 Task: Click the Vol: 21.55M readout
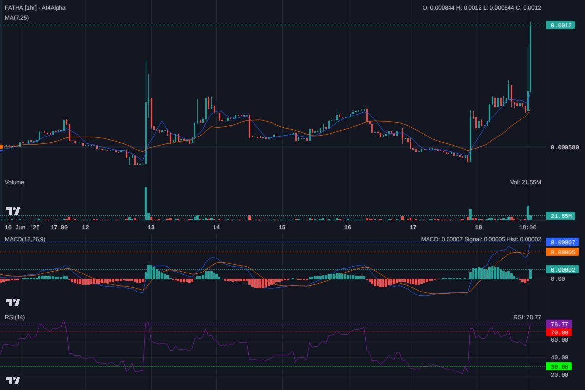526,182
